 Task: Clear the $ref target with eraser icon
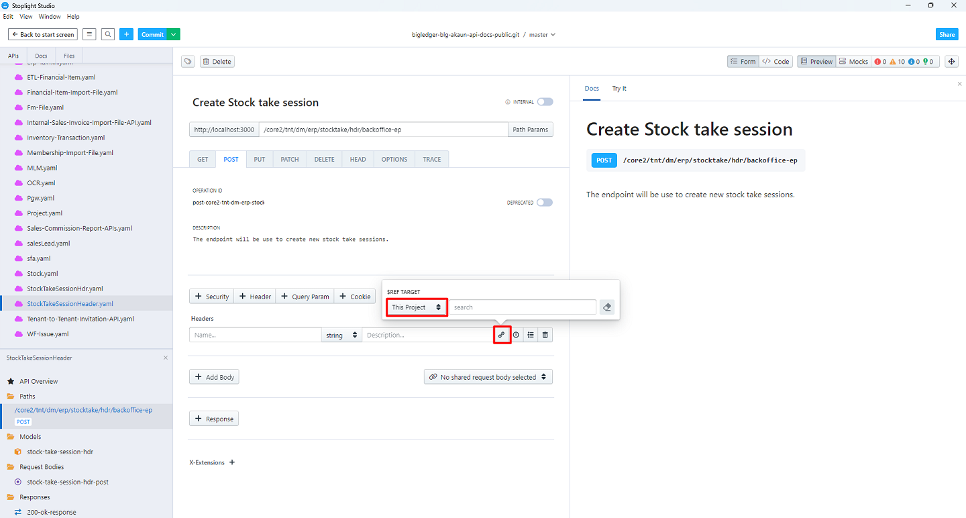tap(606, 307)
